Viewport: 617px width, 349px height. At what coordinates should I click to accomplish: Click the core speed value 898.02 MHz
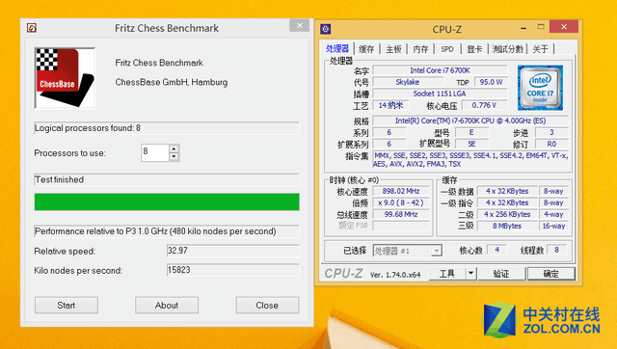click(401, 191)
